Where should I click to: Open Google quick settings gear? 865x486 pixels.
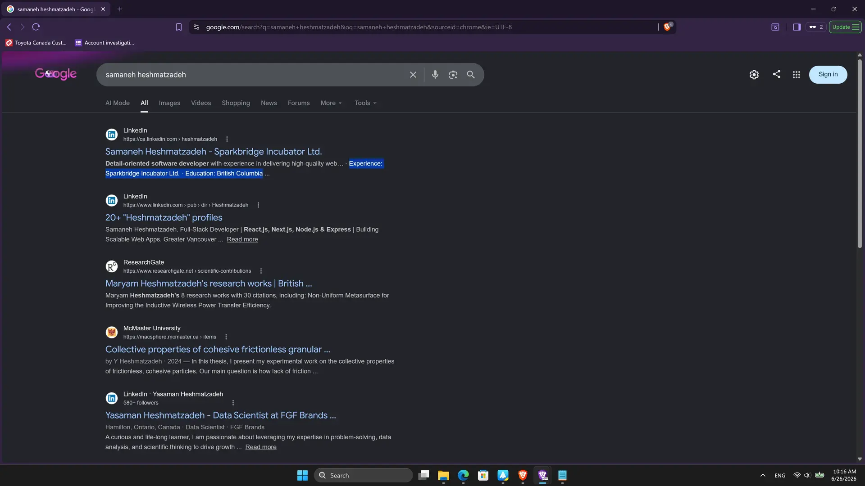(x=754, y=75)
